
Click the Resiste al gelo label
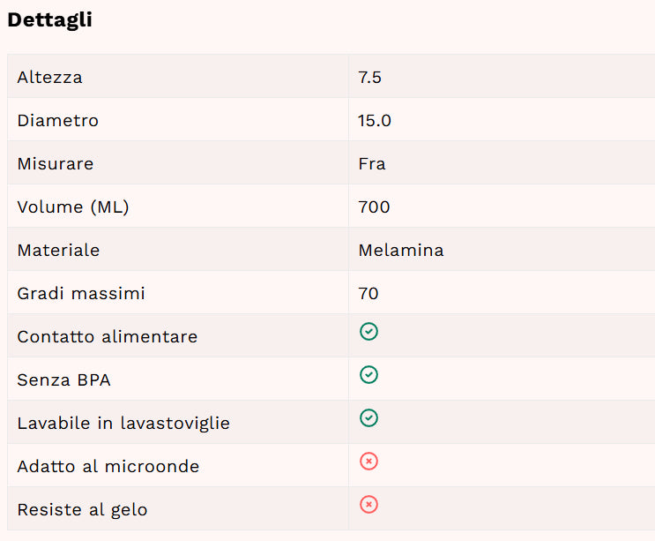point(82,509)
